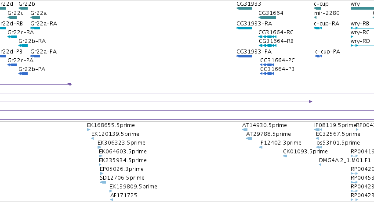374x202 pixels.
Task: Select the CG31664 gene name
Action: [x=271, y=13]
